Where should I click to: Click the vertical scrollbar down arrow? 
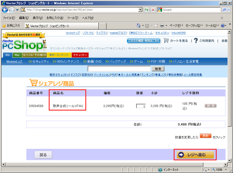point(229,161)
